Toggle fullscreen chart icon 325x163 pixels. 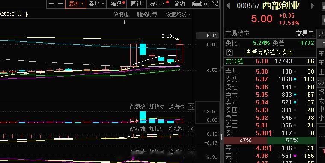tap(215, 4)
